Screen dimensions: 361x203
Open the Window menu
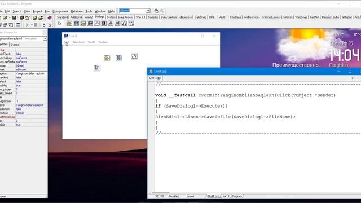click(x=100, y=11)
